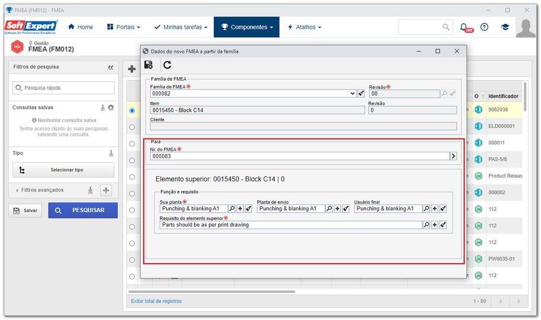Viewport: 541px width, 320px height.
Task: Add new Sua planta with plus icon
Action: coord(241,209)
